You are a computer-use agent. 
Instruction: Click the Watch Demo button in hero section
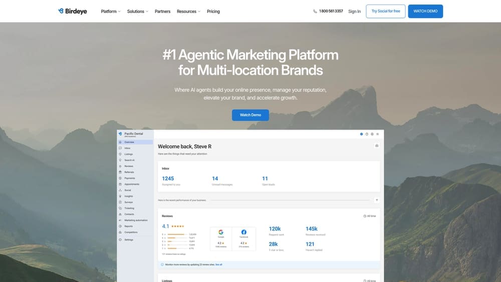pos(250,115)
